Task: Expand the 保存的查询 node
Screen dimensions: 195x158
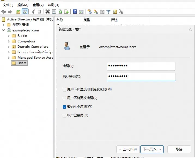Action: coord(4,25)
